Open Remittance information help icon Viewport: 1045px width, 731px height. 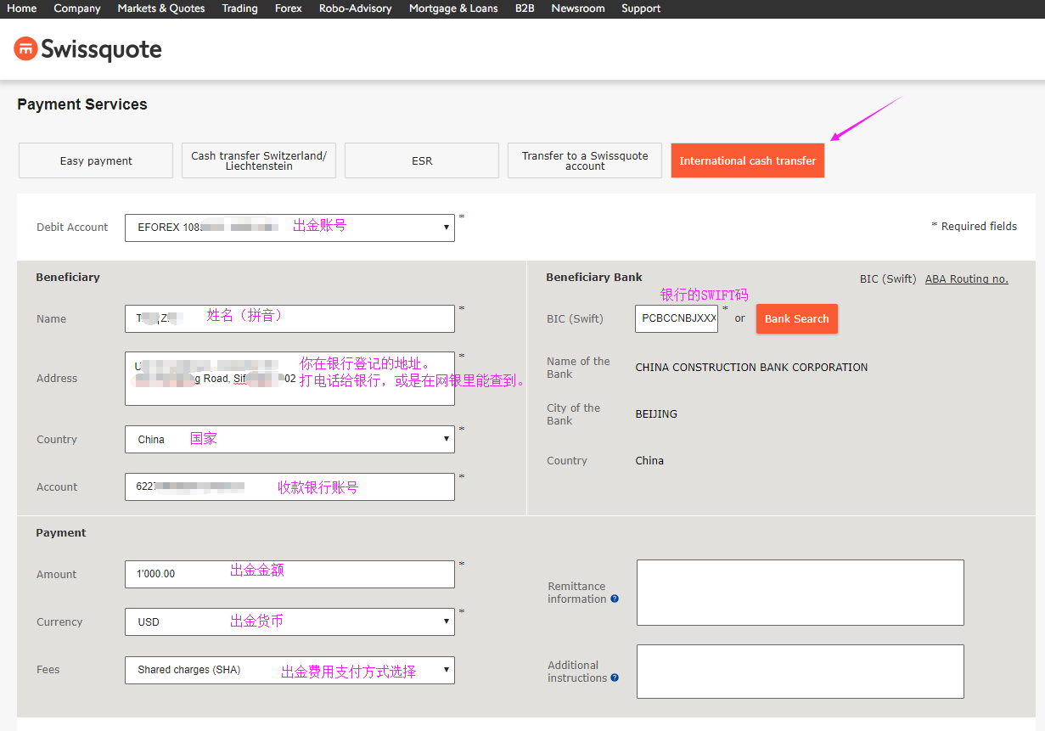(x=615, y=599)
